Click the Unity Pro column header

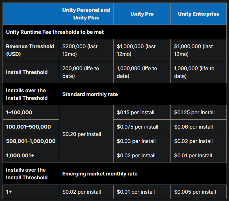click(142, 14)
